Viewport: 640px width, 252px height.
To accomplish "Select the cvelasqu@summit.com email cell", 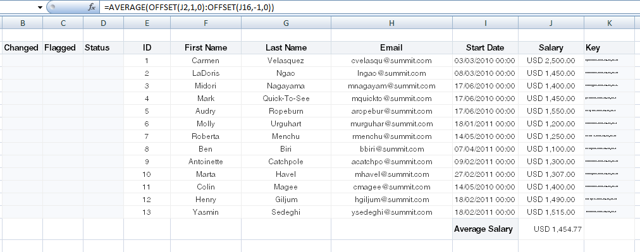I will [392, 61].
